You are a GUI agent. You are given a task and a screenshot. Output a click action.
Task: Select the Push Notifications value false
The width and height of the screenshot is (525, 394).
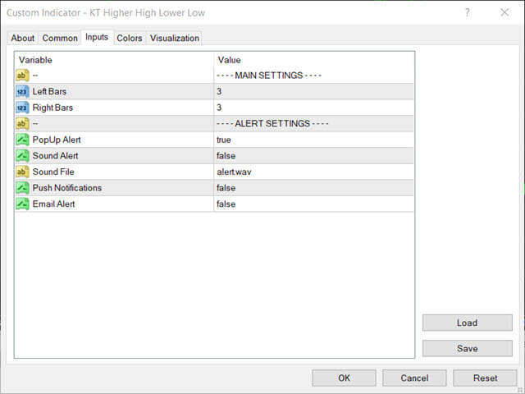click(x=226, y=188)
